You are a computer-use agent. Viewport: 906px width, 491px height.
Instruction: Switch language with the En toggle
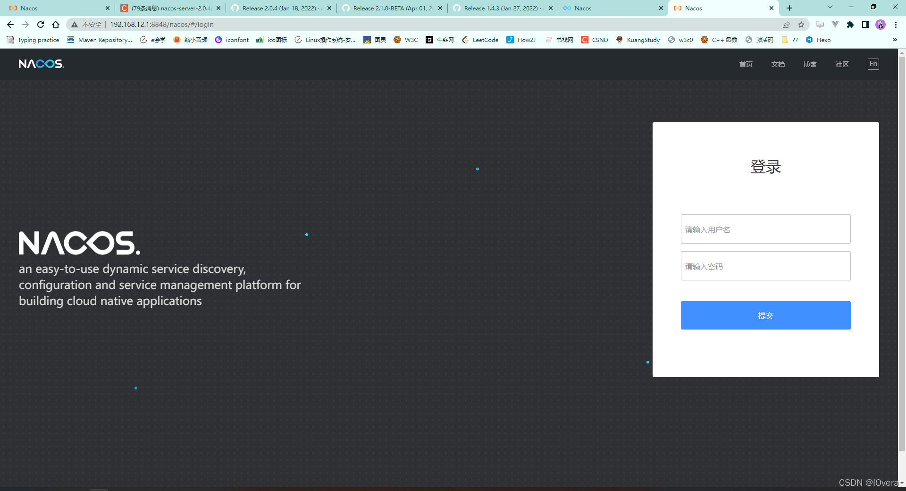(x=873, y=64)
